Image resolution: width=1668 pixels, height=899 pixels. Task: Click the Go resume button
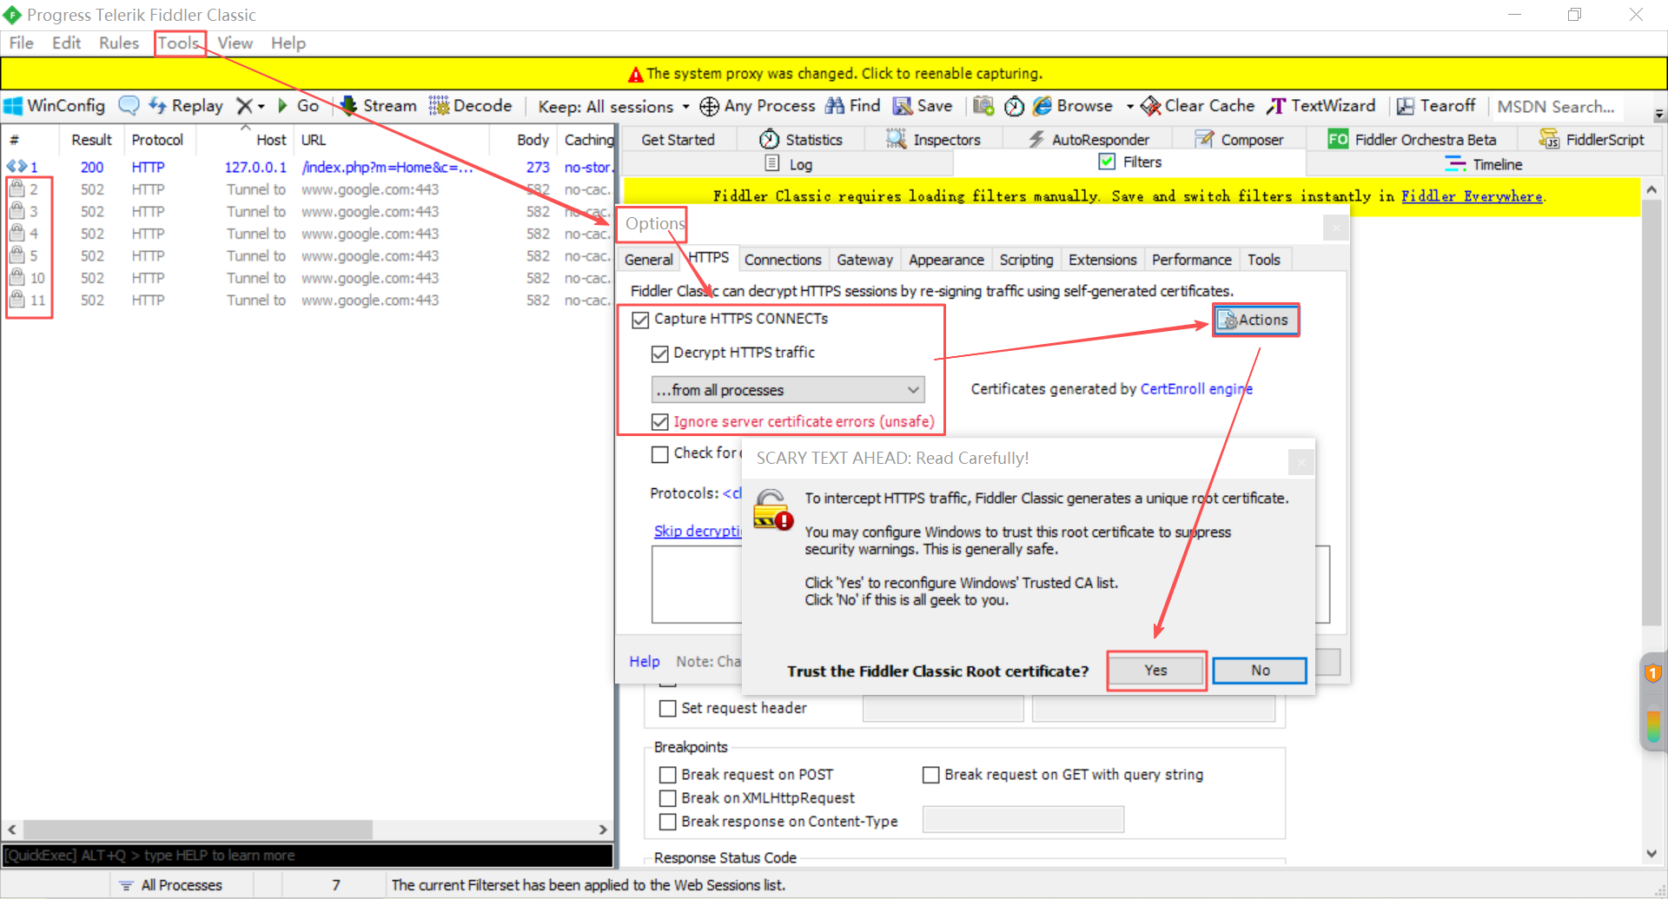click(298, 106)
